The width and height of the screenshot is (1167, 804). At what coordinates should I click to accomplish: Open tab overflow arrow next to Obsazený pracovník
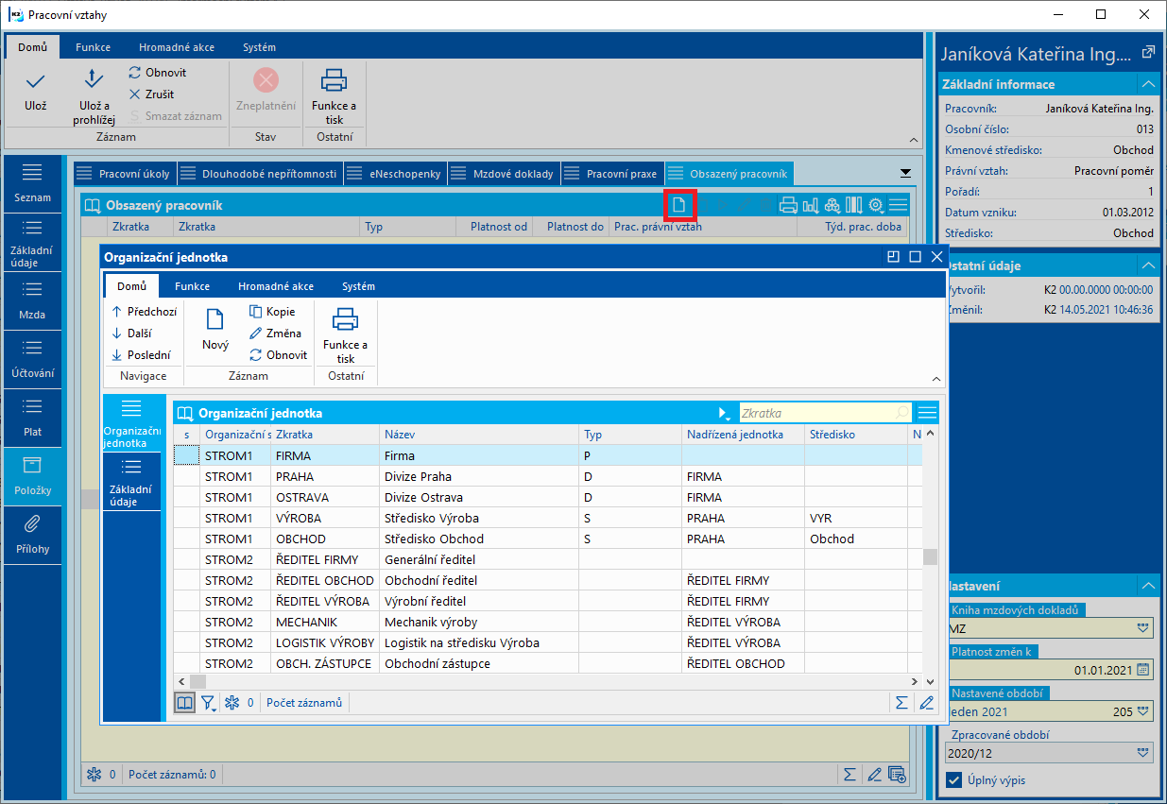pos(905,173)
